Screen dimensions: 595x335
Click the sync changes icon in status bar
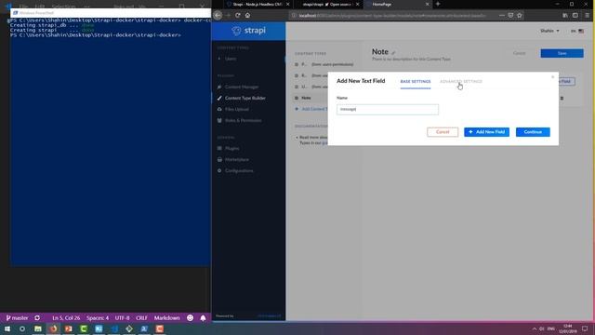coord(37,318)
